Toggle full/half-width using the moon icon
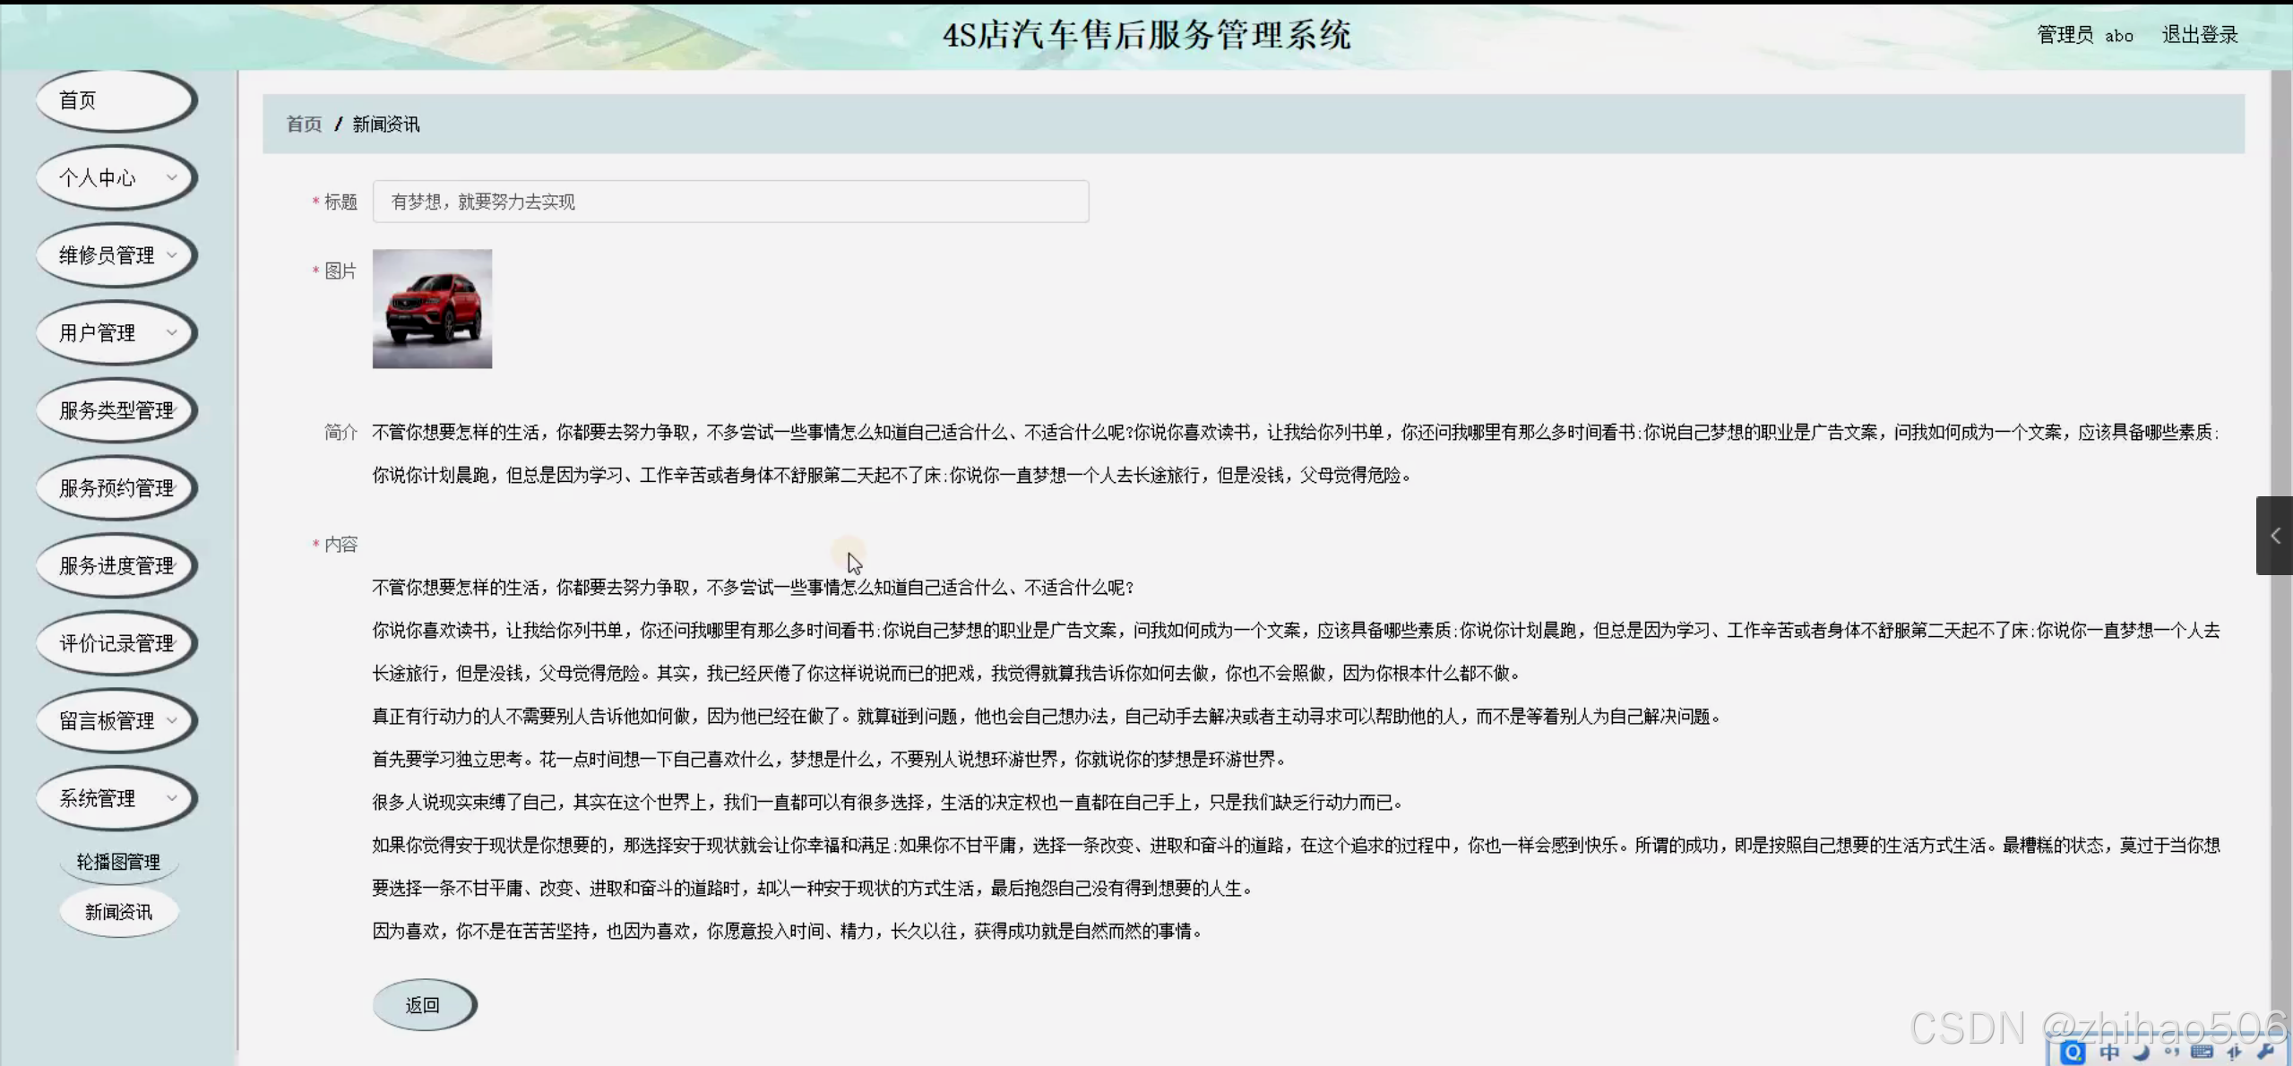The width and height of the screenshot is (2293, 1066). 2141,1054
